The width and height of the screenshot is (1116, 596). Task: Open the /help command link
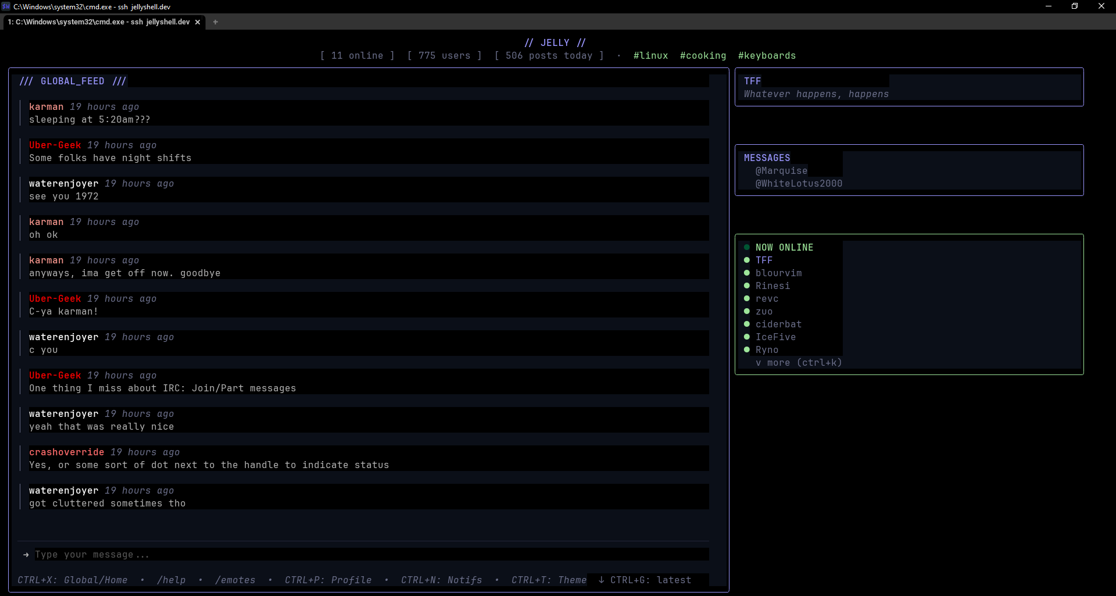[x=171, y=580]
